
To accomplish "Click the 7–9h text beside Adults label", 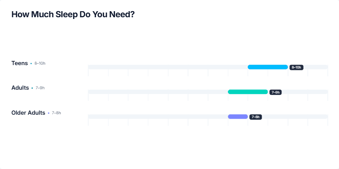I will click(x=40, y=88).
